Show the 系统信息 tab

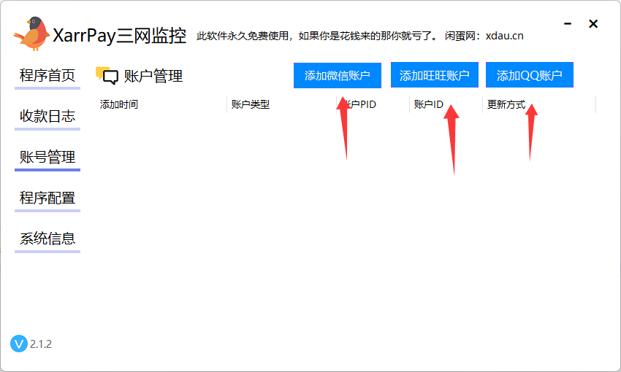pos(47,239)
